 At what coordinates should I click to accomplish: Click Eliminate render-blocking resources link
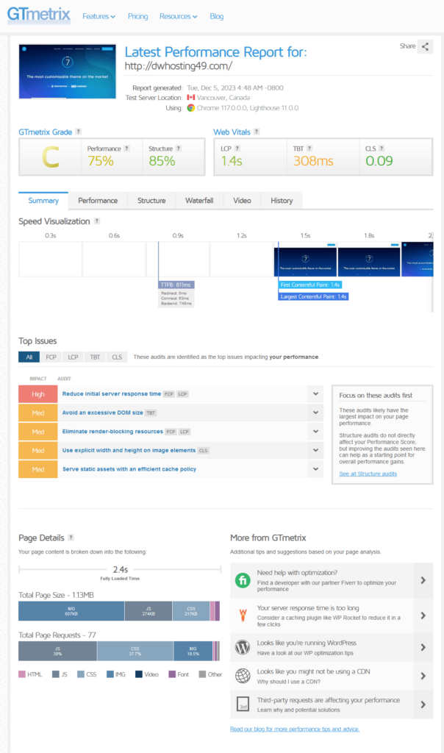point(112,431)
